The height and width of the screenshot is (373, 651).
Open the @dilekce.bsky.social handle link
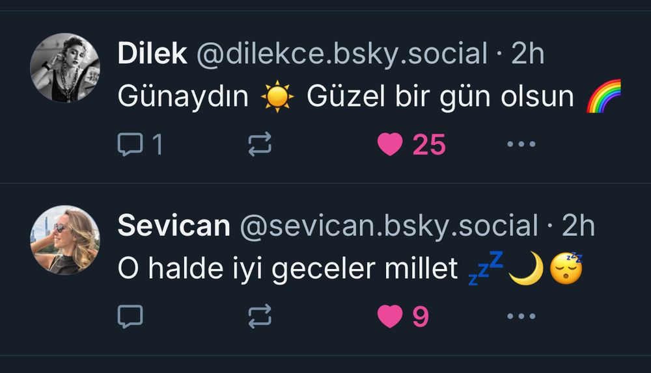[342, 54]
